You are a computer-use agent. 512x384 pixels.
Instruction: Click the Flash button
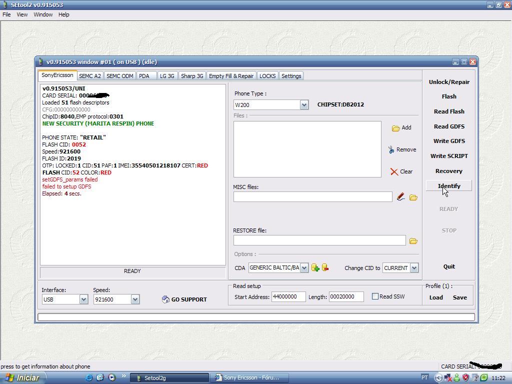click(449, 96)
